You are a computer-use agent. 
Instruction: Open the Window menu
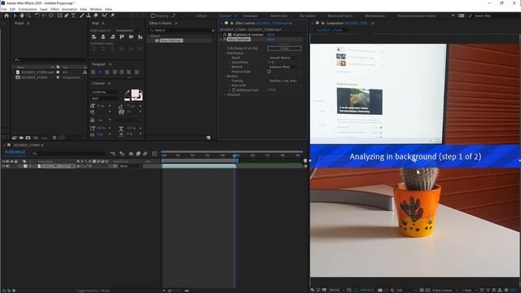pyautogui.click(x=96, y=9)
